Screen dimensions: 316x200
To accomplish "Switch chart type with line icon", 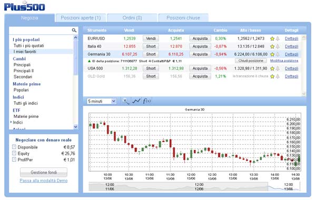I will (136, 101).
